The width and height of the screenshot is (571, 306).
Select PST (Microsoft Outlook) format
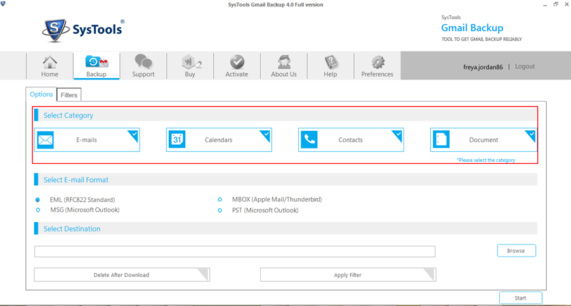(x=220, y=210)
